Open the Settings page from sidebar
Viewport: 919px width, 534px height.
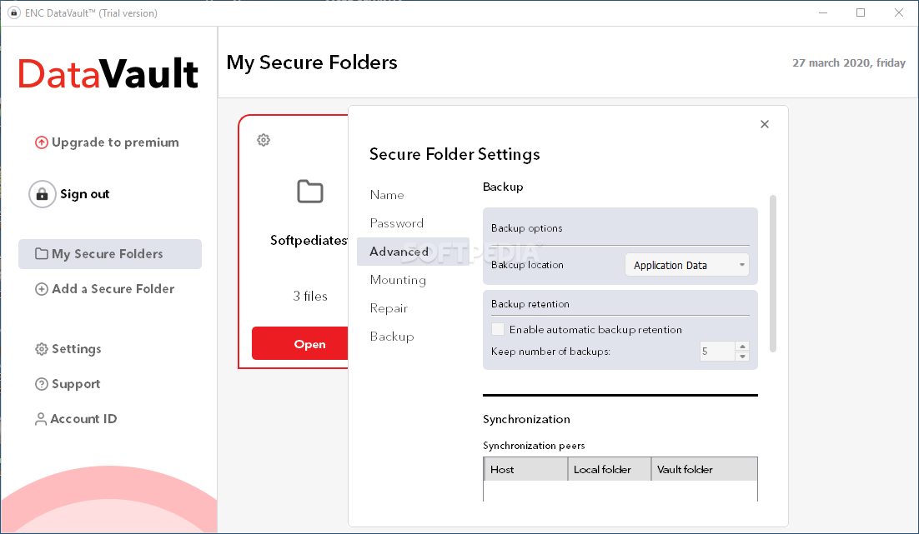pyautogui.click(x=77, y=349)
